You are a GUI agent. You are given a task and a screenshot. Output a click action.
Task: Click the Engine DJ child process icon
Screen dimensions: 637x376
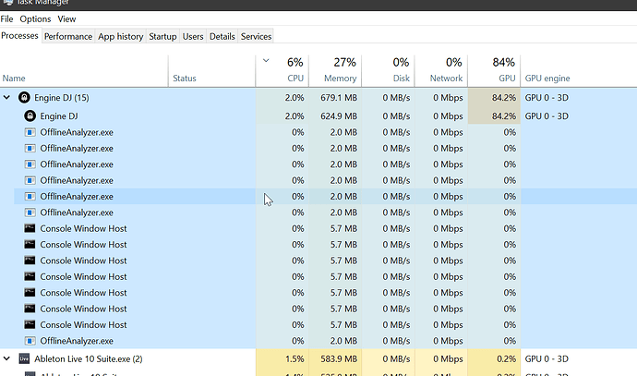[x=30, y=115]
